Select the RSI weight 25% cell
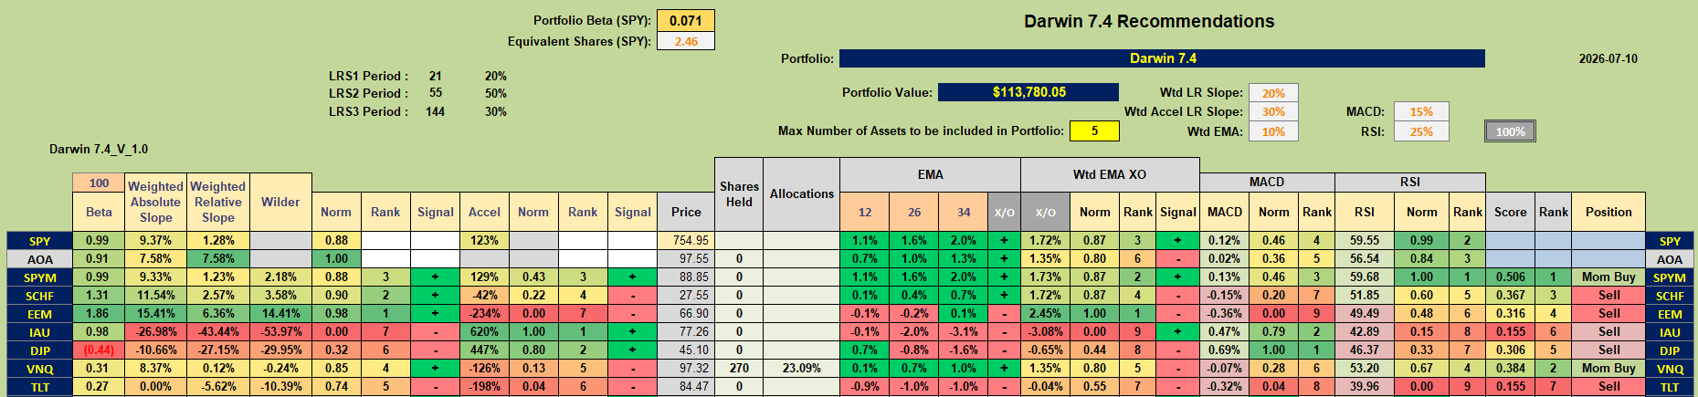 [x=1421, y=131]
